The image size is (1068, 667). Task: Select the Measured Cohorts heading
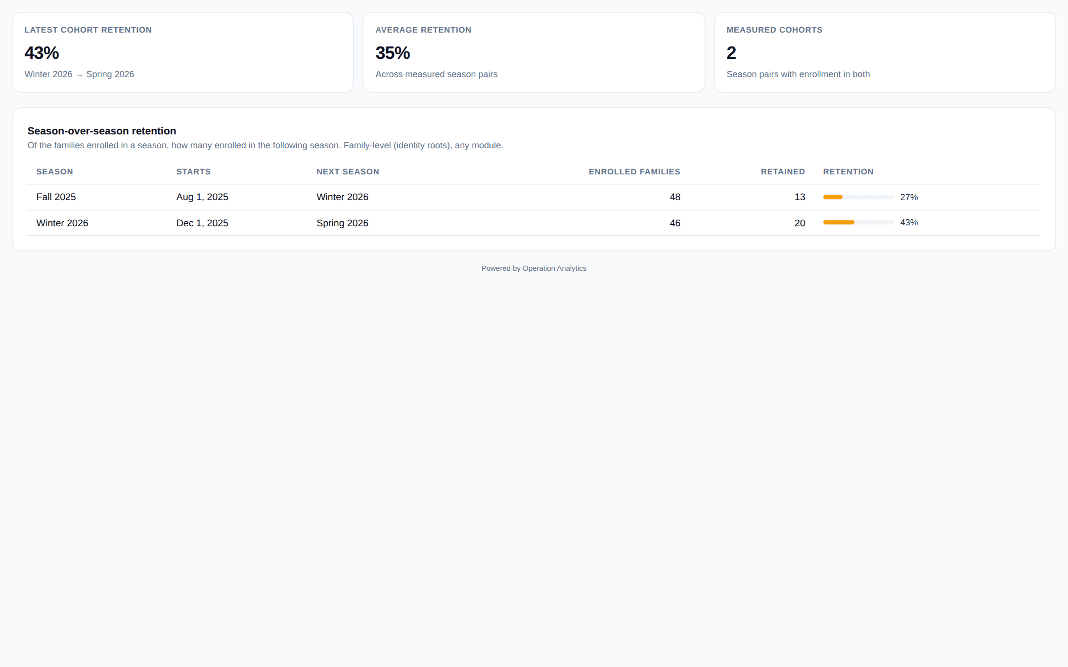point(774,30)
